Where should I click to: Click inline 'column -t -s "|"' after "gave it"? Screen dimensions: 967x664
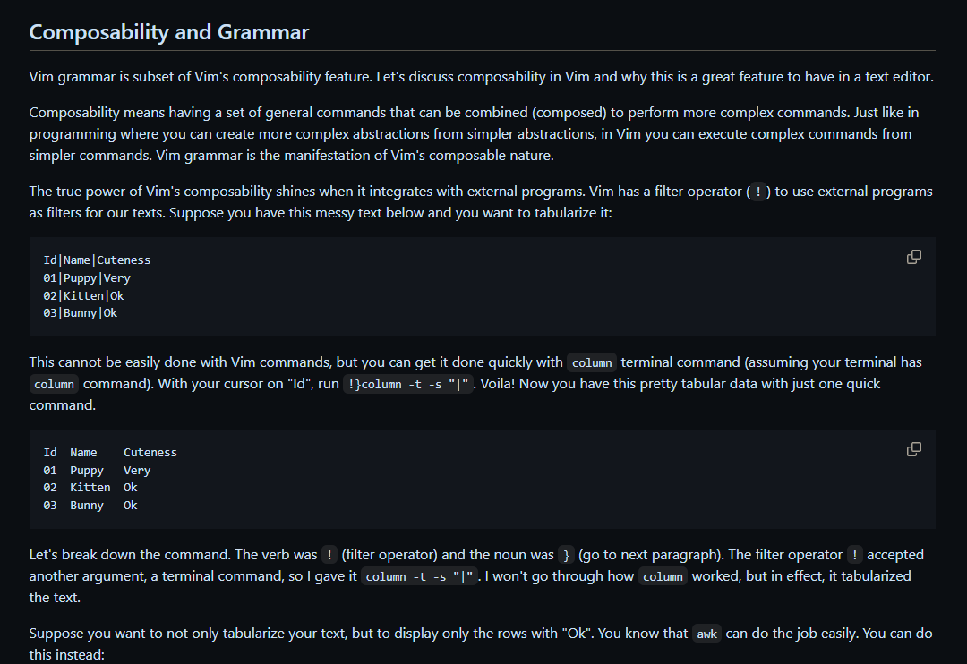tap(417, 577)
